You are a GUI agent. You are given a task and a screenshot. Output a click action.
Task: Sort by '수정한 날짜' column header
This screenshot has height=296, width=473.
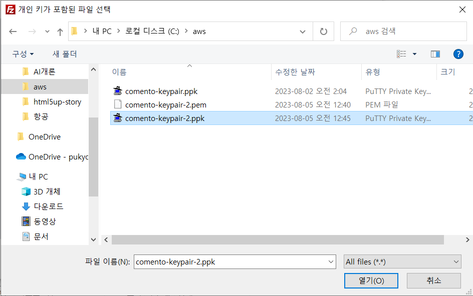295,72
